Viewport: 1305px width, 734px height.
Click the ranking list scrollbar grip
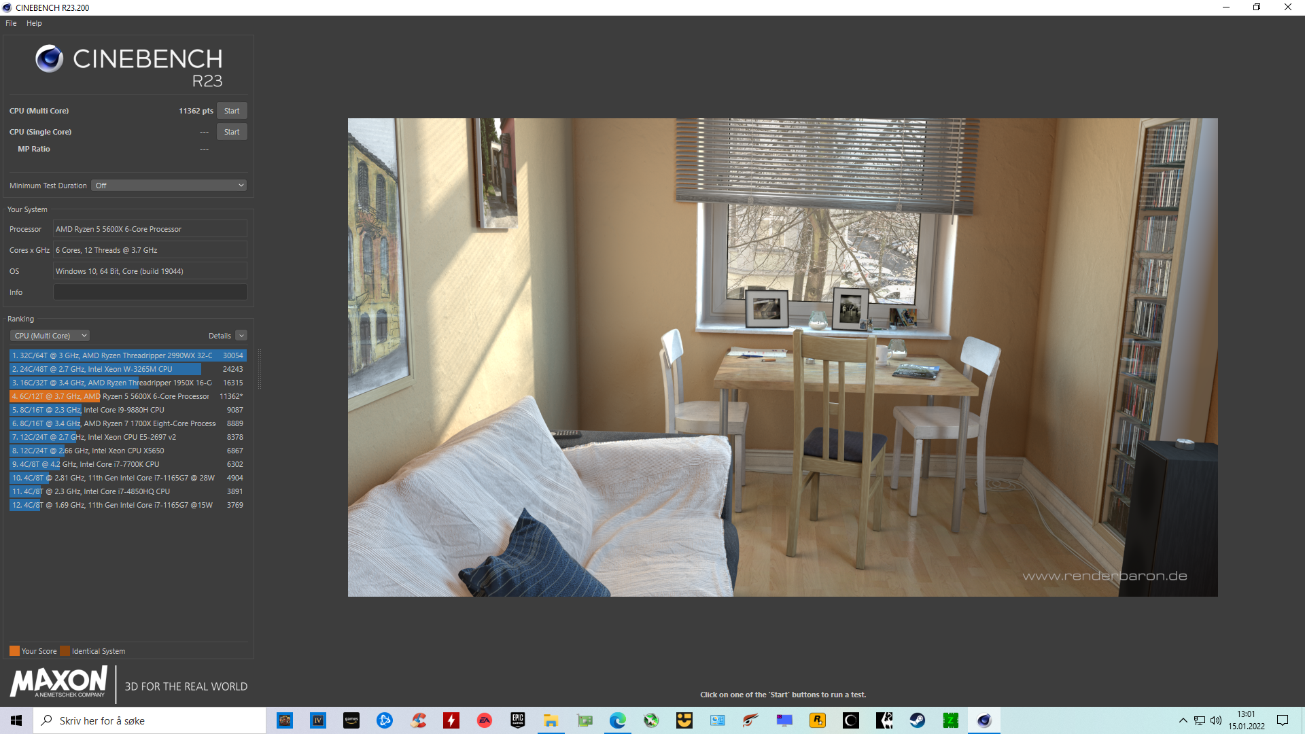pyautogui.click(x=259, y=369)
